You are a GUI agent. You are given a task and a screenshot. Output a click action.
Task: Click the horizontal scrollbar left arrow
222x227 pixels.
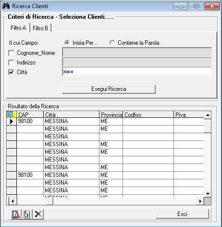click(12, 201)
